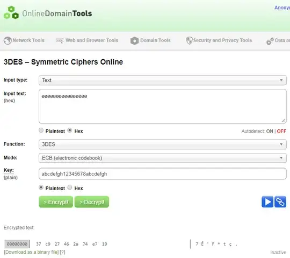Open the Web and Browser Tools menu
290x258 pixels.
pyautogui.click(x=92, y=40)
